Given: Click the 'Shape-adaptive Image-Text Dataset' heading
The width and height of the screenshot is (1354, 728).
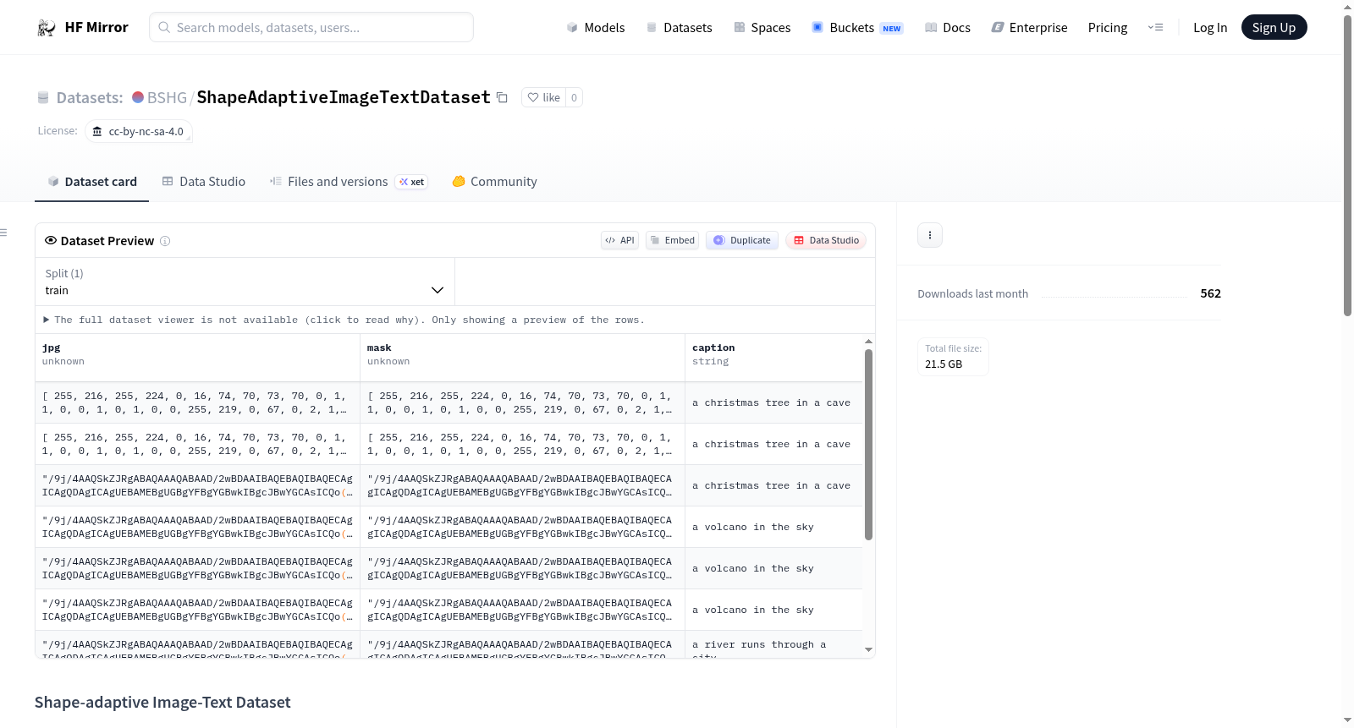Looking at the screenshot, I should tap(162, 703).
